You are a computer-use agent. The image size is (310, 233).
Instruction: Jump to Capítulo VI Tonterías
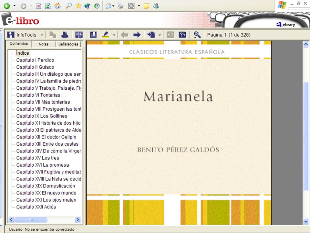(x=38, y=95)
